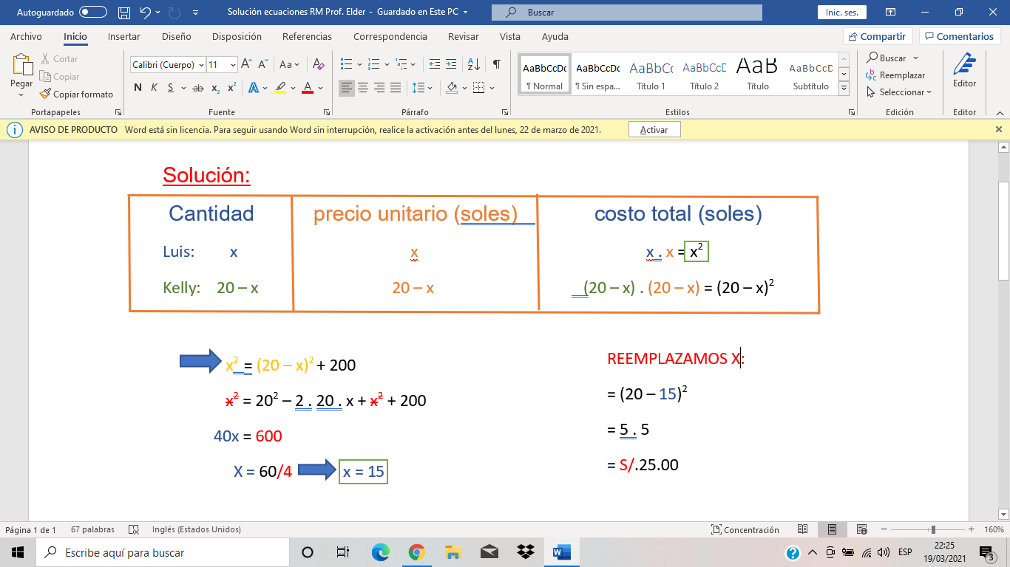
Task: Decrease the paragraph indent
Action: coord(434,64)
